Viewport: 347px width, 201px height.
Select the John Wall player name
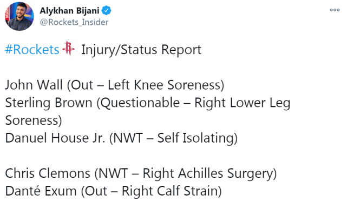34,85
